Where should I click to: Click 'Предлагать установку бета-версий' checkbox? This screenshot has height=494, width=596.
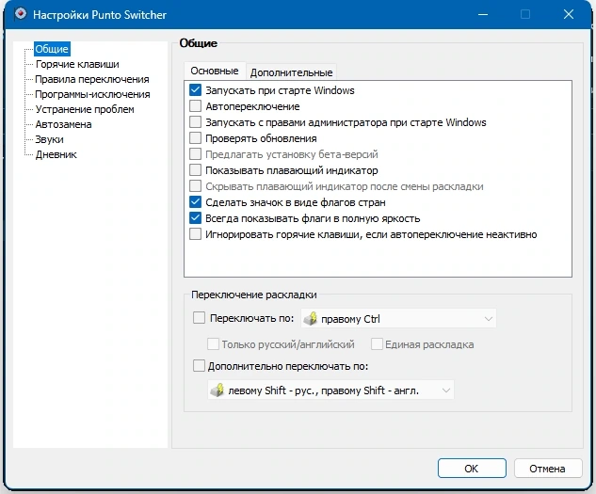click(196, 154)
